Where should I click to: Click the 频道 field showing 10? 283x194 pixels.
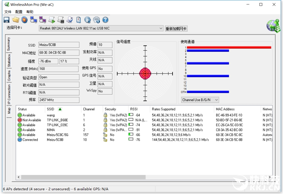(105, 45)
